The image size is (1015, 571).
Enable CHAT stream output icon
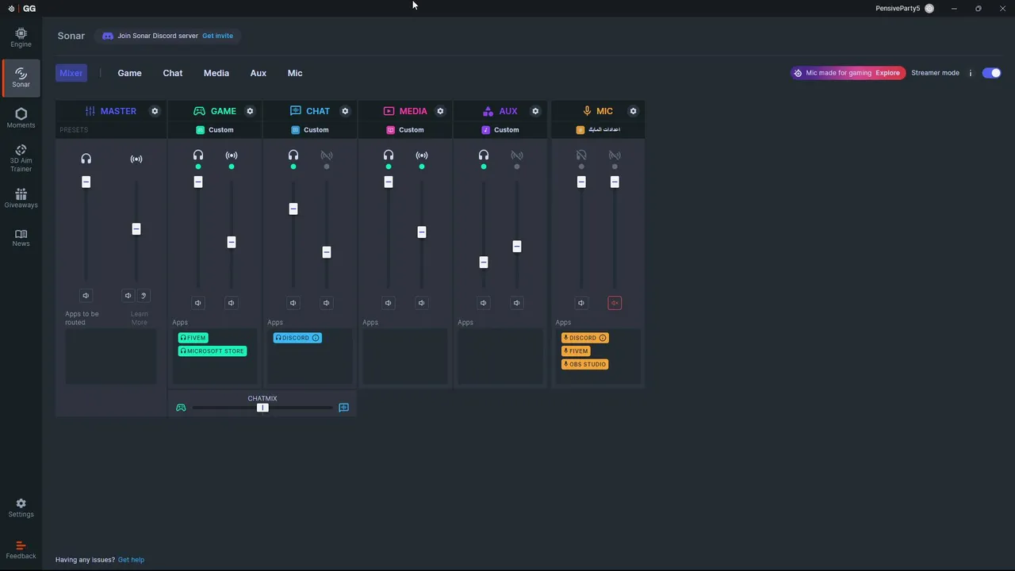pos(327,155)
